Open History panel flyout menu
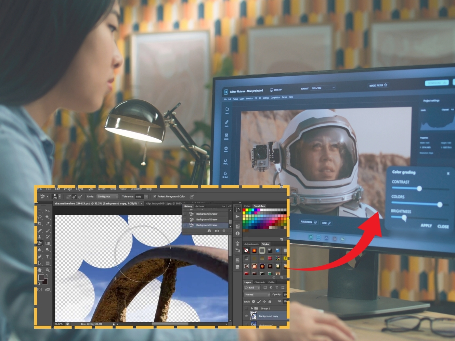 click(x=230, y=206)
